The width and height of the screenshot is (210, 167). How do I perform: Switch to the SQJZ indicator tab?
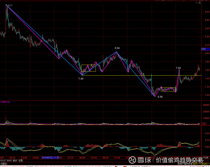point(3,161)
